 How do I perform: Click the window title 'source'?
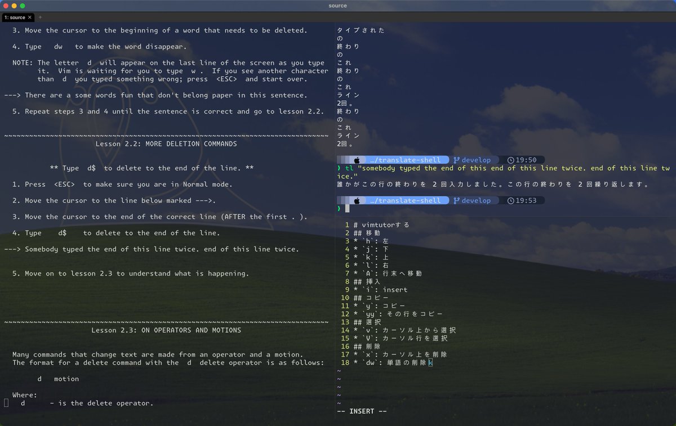pos(337,6)
